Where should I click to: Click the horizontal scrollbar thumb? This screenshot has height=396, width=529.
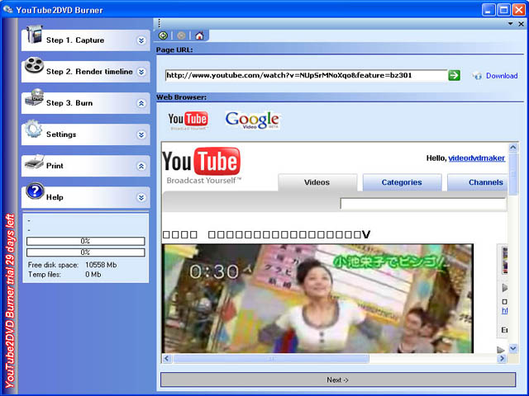point(271,359)
